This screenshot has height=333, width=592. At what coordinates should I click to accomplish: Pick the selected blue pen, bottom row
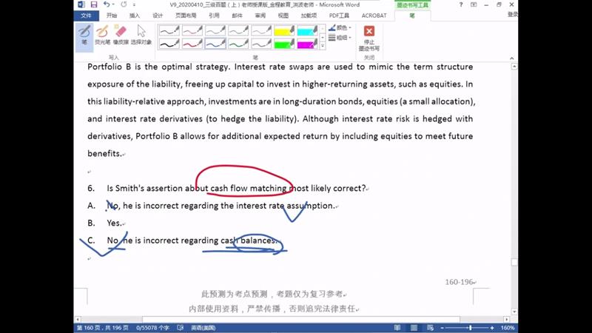tap(215, 44)
